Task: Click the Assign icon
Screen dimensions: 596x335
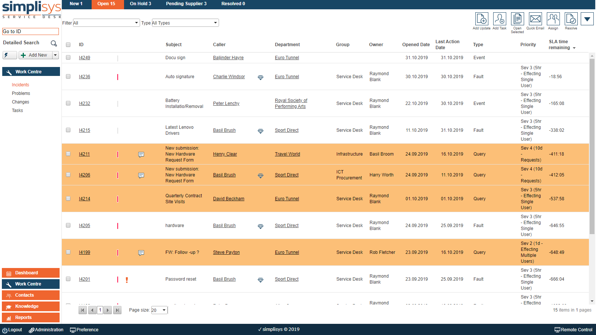Action: click(553, 19)
